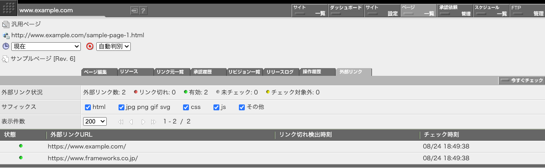Click the https://www.example.com/ link URL
The width and height of the screenshot is (545, 168).
tap(87, 146)
